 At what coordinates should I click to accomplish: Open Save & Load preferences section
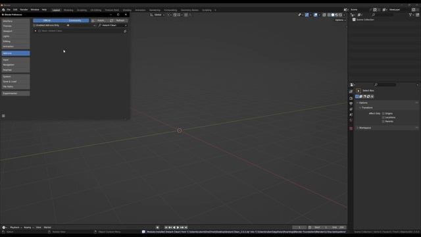(x=16, y=82)
